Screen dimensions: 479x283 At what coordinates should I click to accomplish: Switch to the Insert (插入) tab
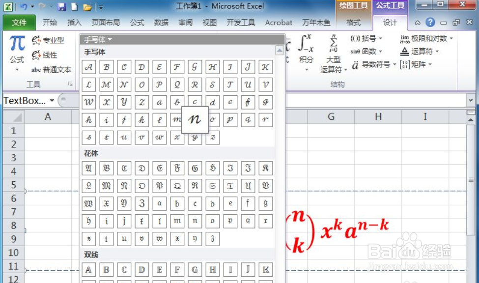click(74, 23)
